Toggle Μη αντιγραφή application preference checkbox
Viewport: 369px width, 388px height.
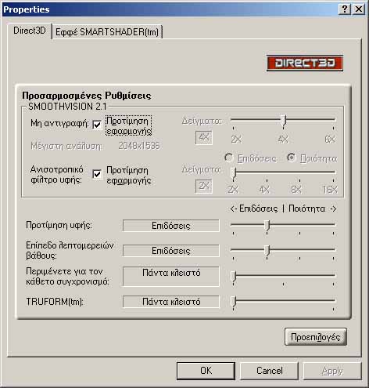[97, 125]
